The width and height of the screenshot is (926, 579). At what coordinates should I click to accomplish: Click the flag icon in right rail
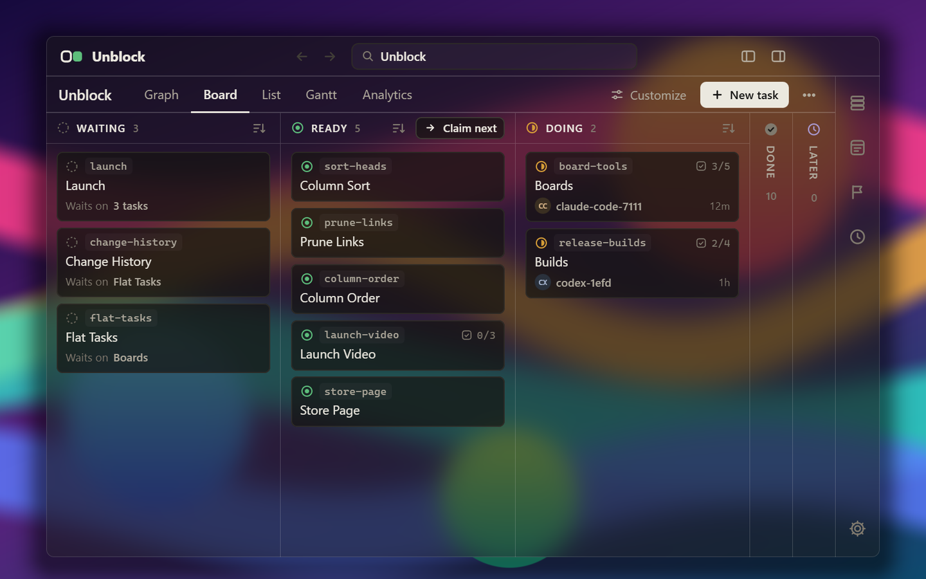click(857, 192)
